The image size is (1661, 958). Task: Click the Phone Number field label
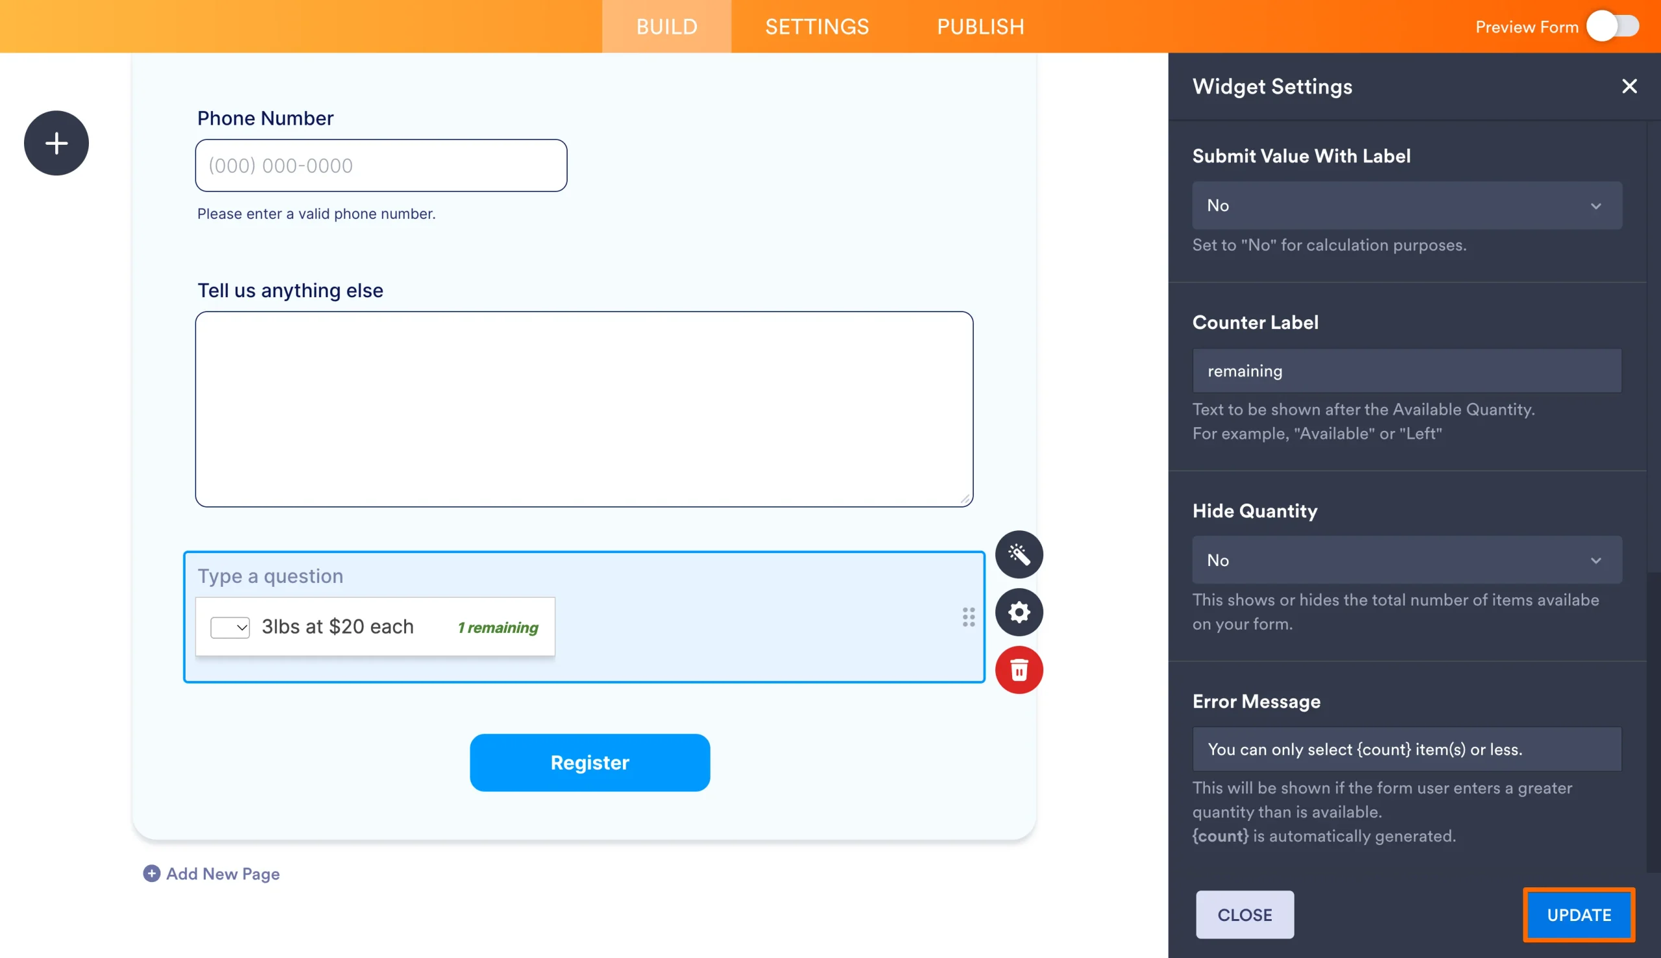(265, 118)
